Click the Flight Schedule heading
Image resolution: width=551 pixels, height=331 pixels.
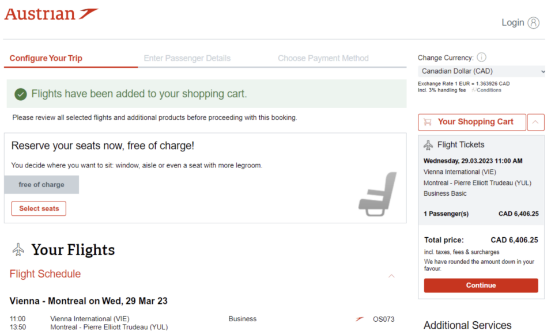click(x=45, y=274)
